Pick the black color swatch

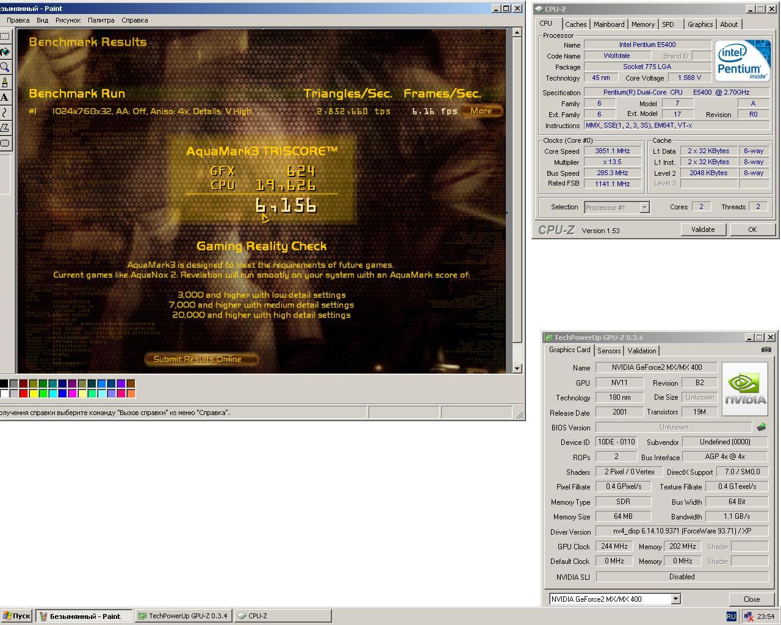point(4,384)
